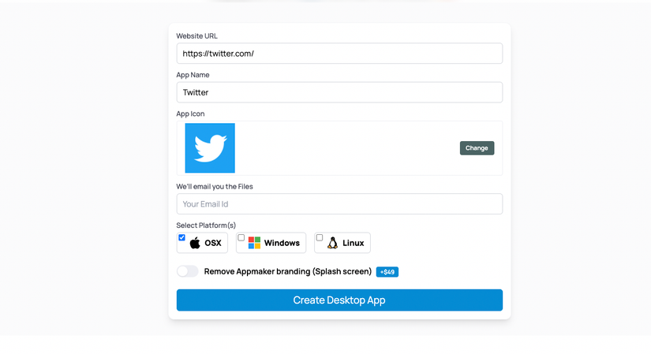Viewport: 651px width, 354px height.
Task: Check the Windows platform checkbox
Action: pos(241,237)
